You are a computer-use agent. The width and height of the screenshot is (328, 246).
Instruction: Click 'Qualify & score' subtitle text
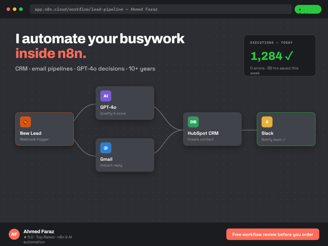click(x=113, y=113)
